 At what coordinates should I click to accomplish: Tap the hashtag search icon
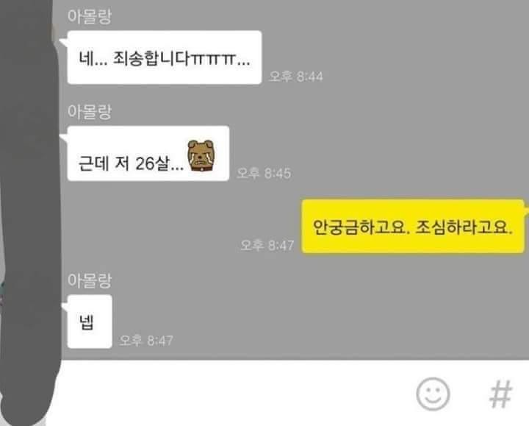tap(501, 394)
